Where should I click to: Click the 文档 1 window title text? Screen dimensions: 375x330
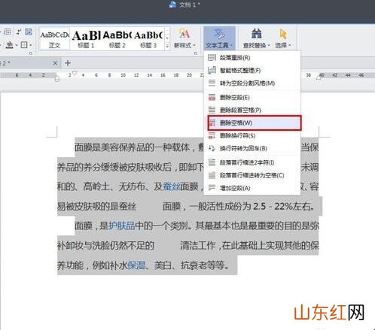(187, 5)
